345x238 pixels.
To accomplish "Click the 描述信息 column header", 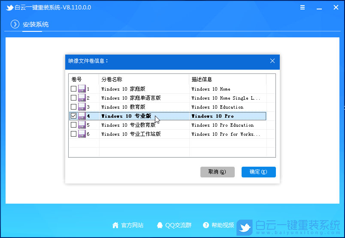I will [228, 79].
